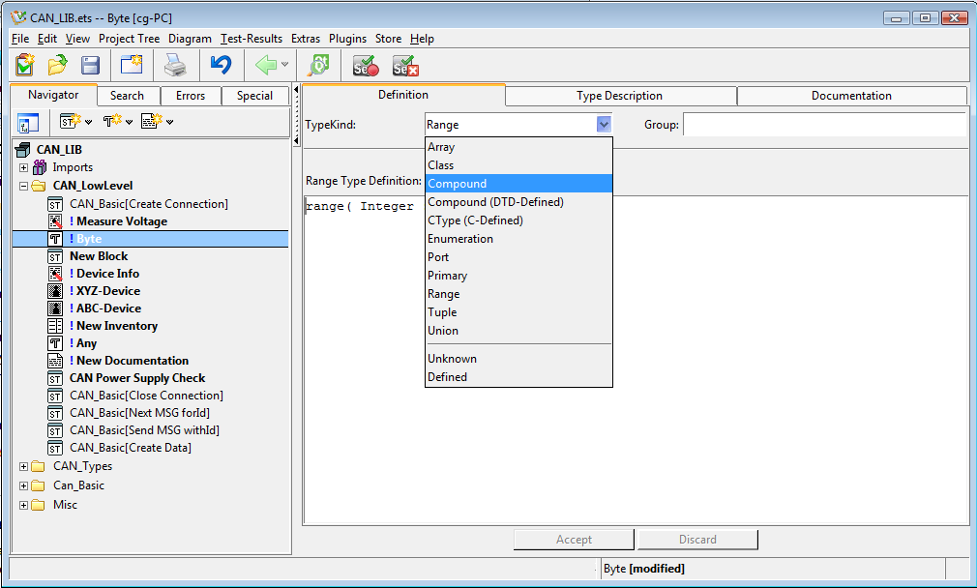The image size is (977, 588).
Task: Click the Undo arrow icon
Action: [x=221, y=66]
